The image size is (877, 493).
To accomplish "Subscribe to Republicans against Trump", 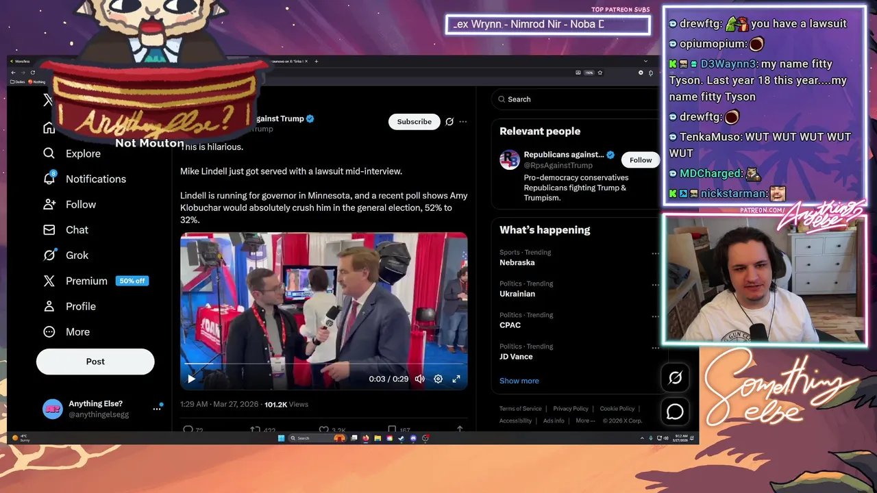I will point(415,121).
